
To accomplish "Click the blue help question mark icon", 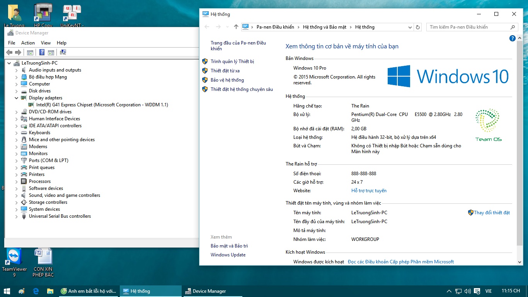I will (x=513, y=38).
